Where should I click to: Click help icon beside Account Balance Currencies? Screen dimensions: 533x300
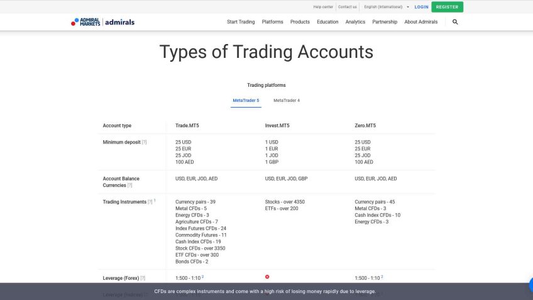(129, 186)
